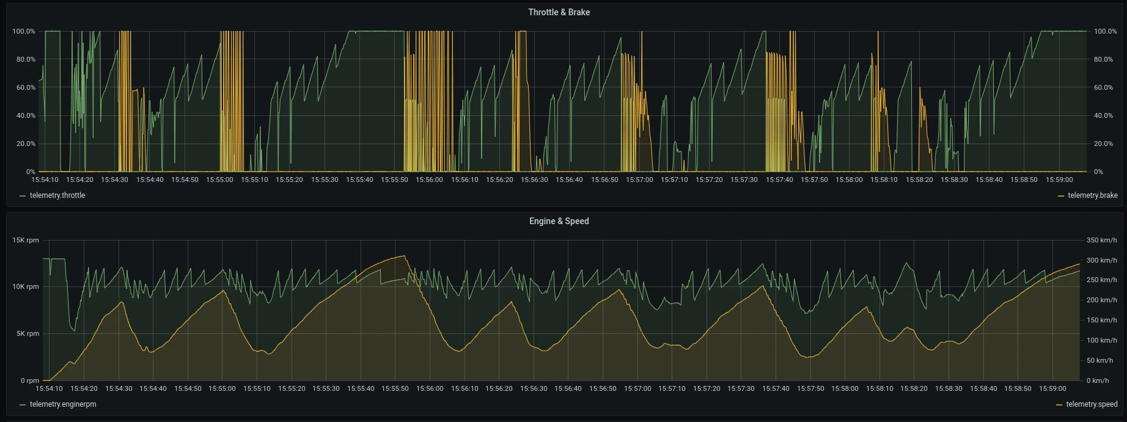Click the 20.0% left axis label

pyautogui.click(x=26, y=144)
